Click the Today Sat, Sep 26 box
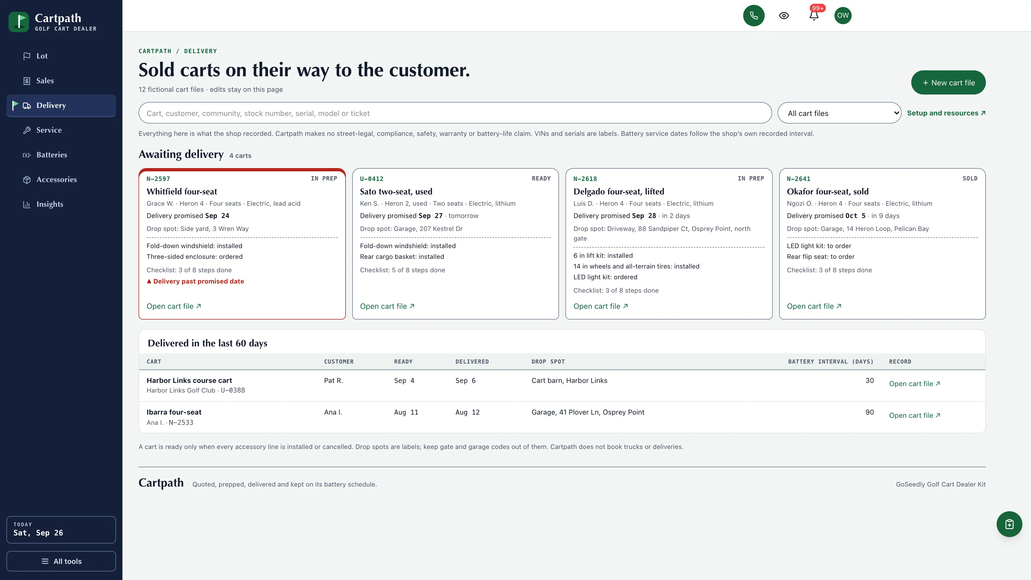 tap(61, 530)
